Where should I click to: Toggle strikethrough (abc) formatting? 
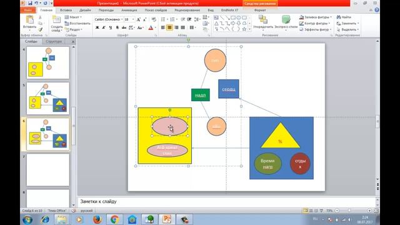tap(124, 27)
